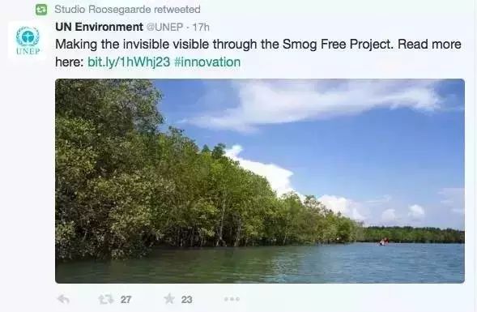Open the Studio Roosegaarde retweeted line
This screenshot has height=312, width=477.
127,10
